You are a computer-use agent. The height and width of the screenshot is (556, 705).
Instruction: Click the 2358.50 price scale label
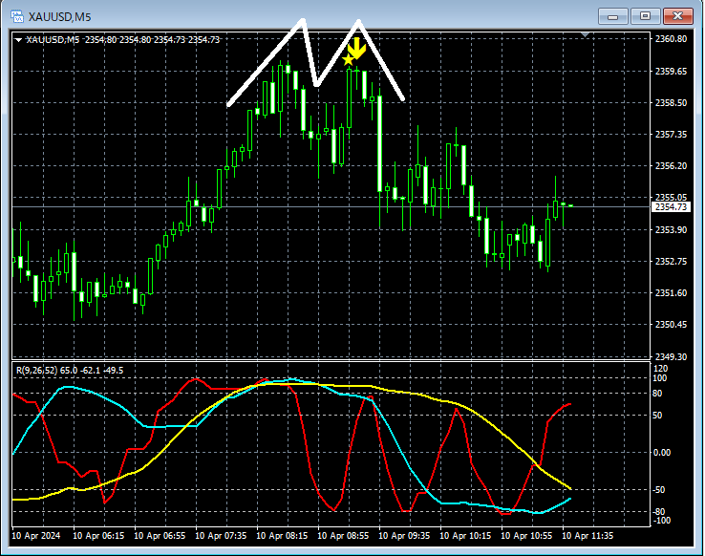coord(671,102)
